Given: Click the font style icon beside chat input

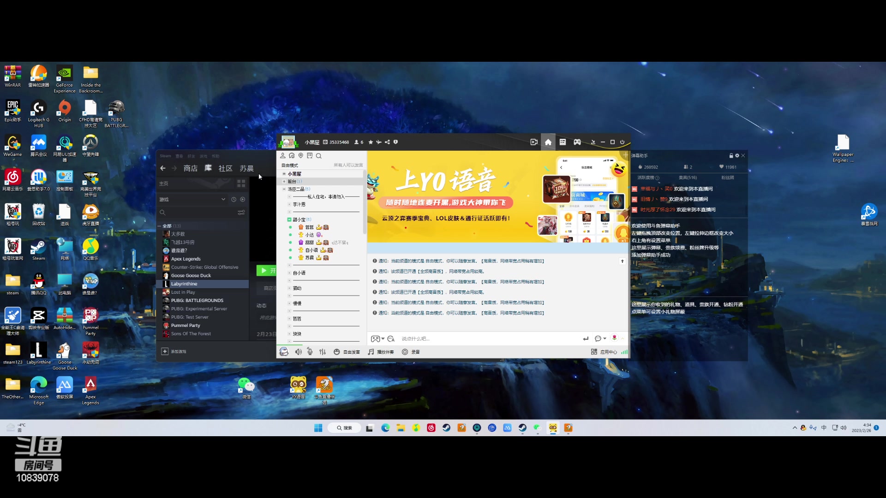Looking at the screenshot, I should tap(391, 339).
